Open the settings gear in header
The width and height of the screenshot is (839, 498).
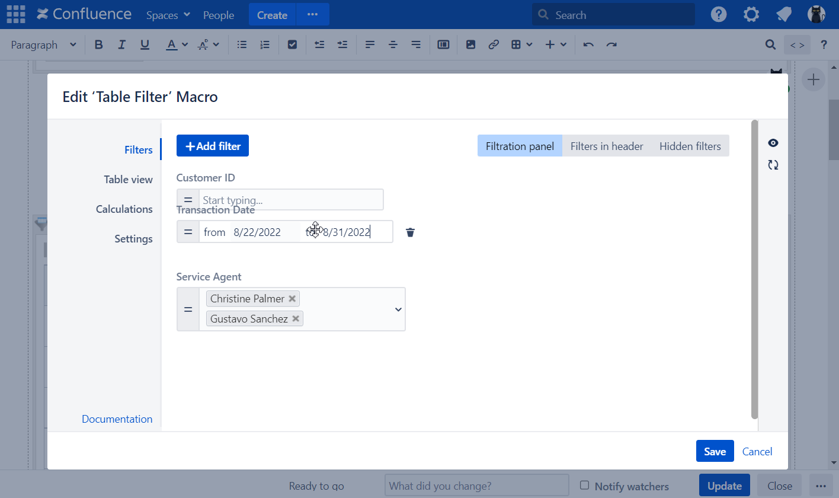[751, 15]
